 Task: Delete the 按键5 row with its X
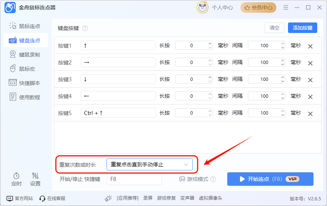(310, 114)
